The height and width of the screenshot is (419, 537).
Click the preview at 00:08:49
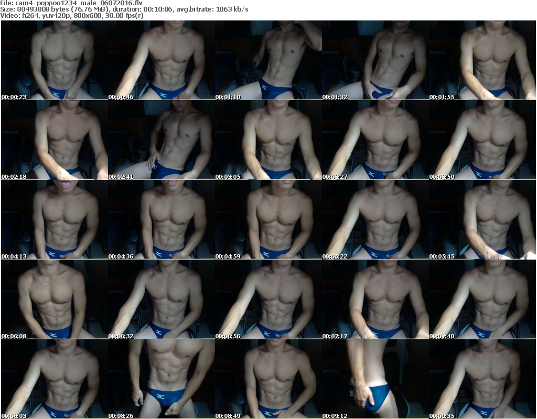point(268,379)
